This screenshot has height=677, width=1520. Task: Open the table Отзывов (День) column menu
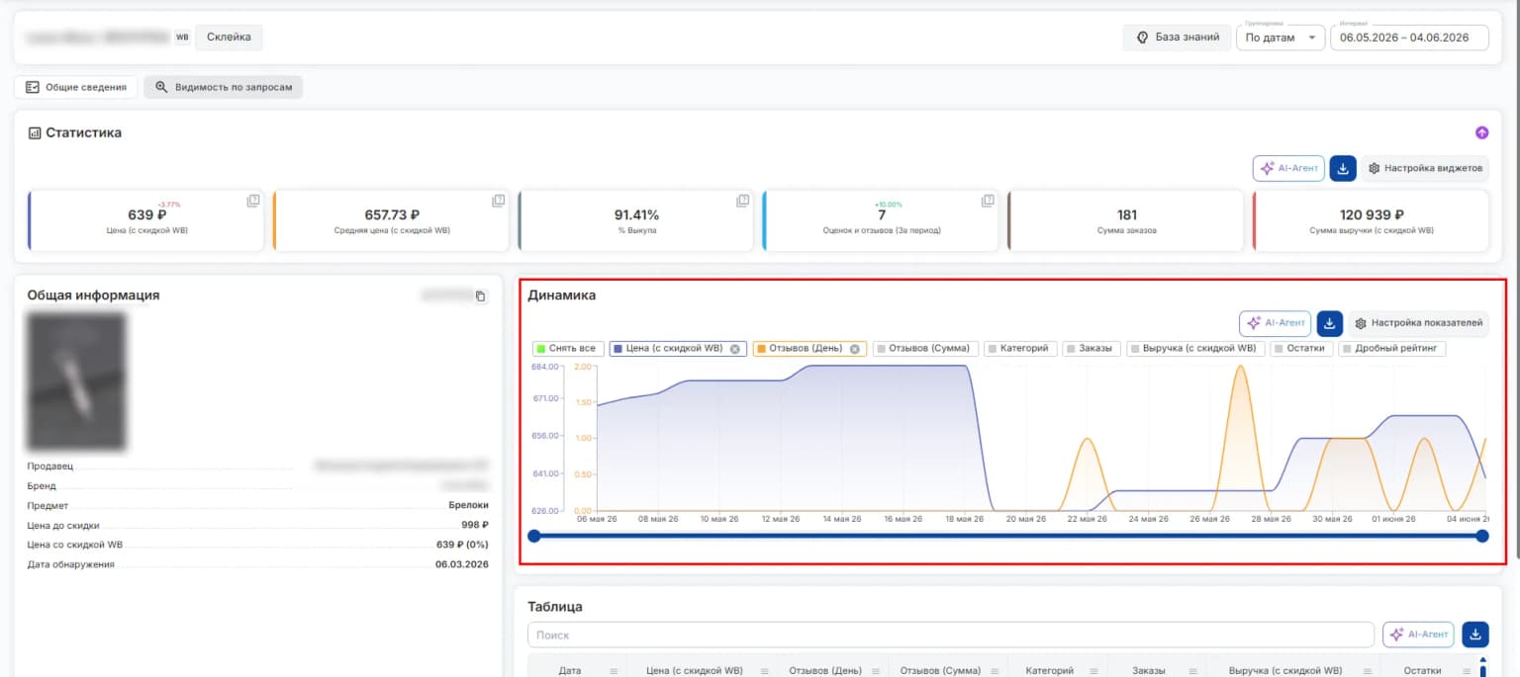875,671
